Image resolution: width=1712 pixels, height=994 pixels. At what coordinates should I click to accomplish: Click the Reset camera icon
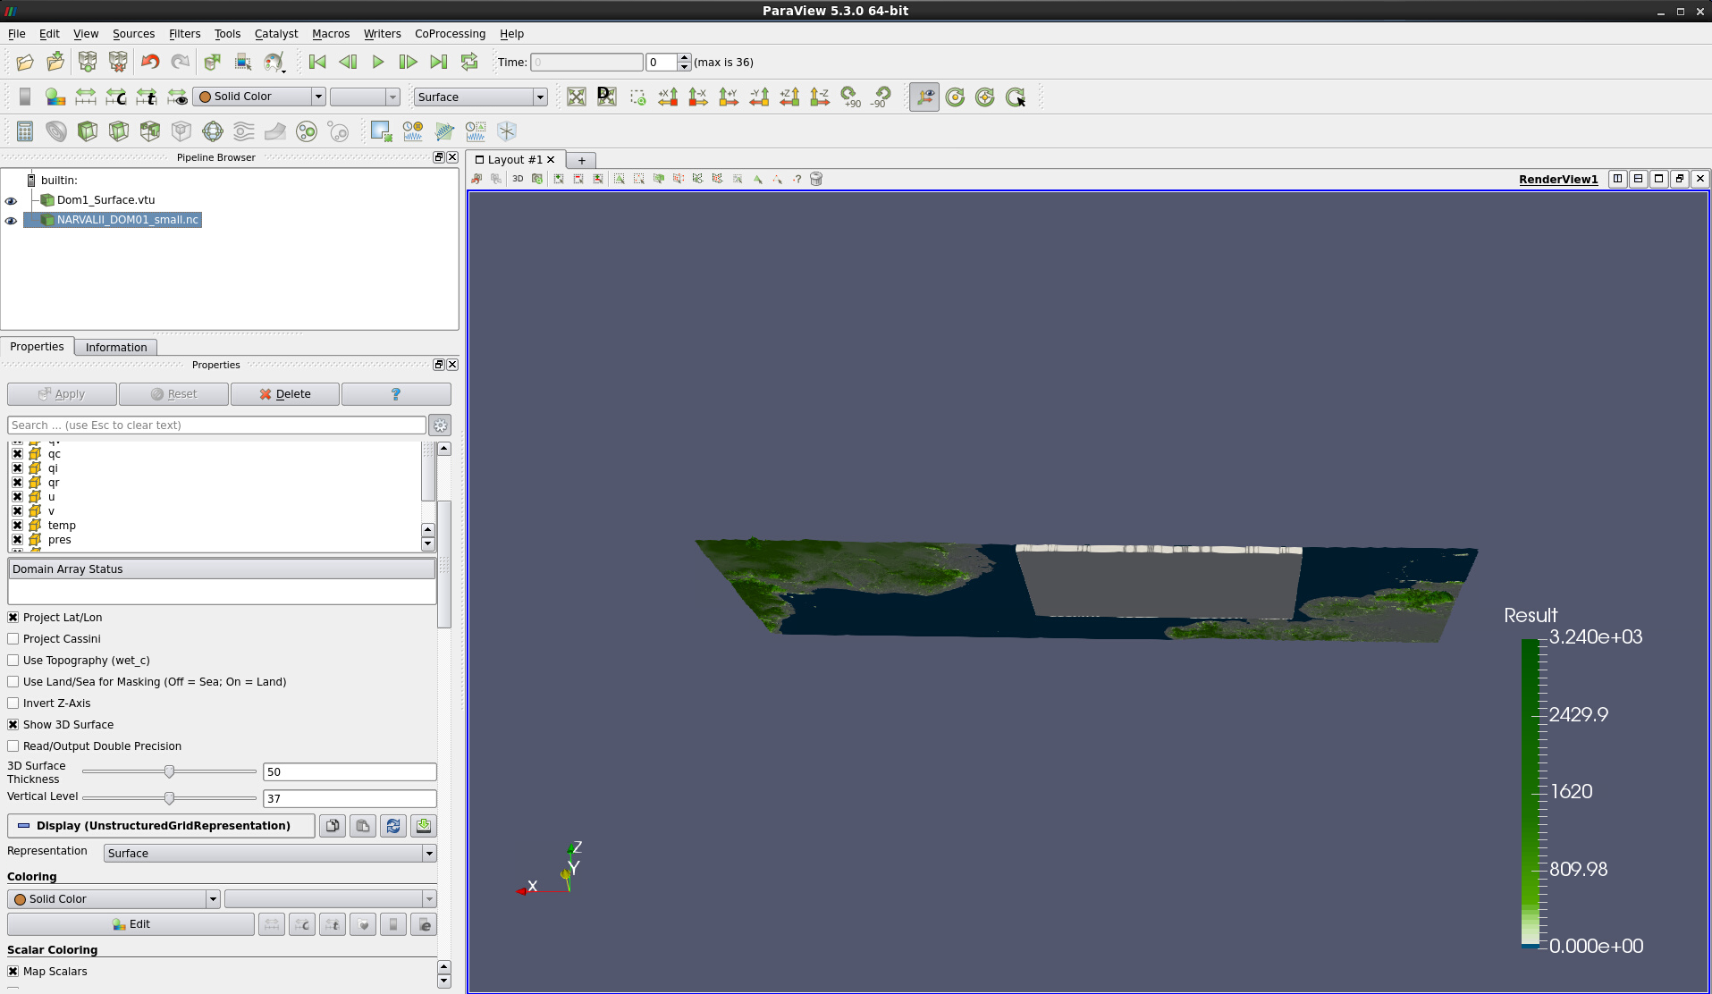click(x=577, y=97)
